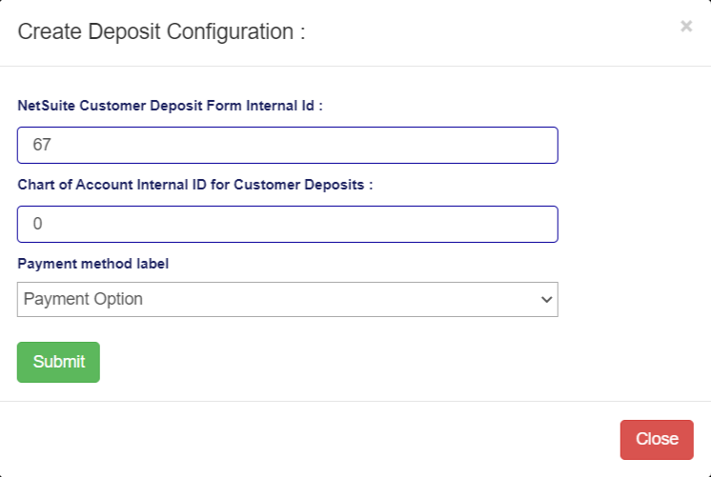Click the red Close button
This screenshot has width=711, height=477.
click(657, 439)
